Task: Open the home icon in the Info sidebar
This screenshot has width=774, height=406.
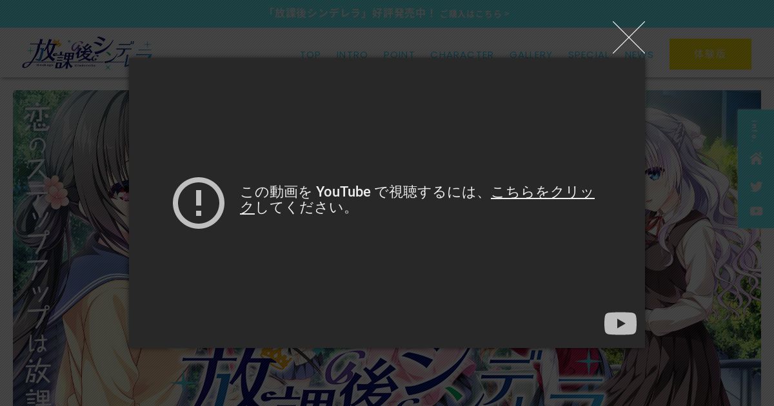Action: click(x=756, y=159)
